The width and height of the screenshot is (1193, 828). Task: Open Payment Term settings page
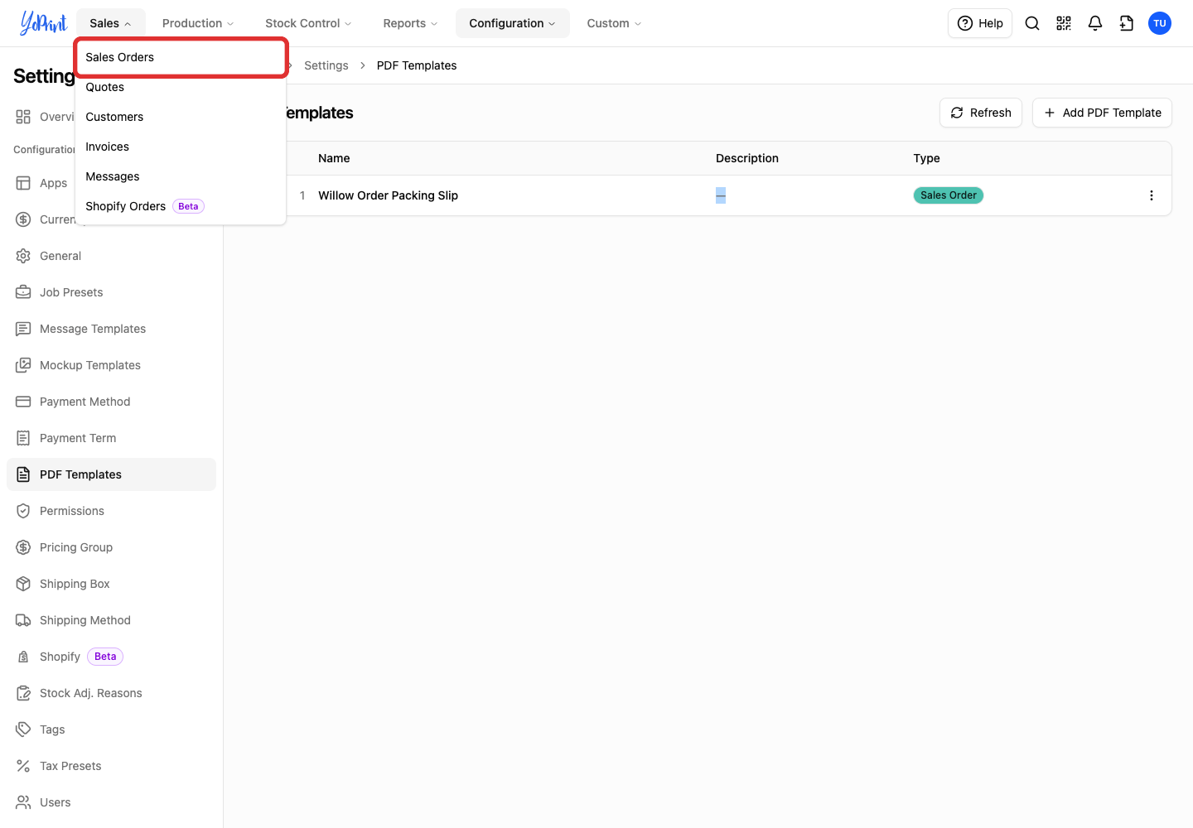click(x=111, y=438)
